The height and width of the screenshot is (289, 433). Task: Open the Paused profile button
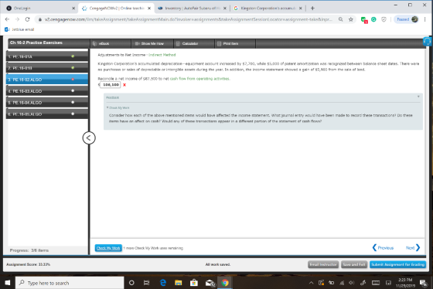pos(406,19)
